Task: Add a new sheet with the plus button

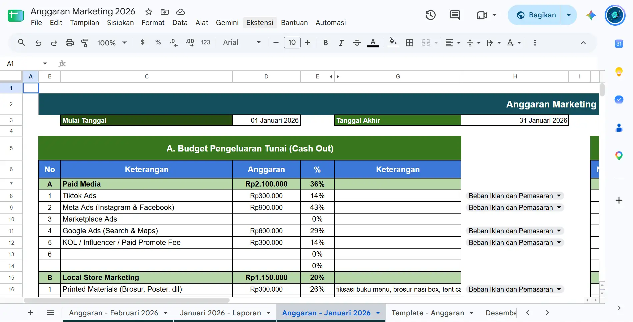Action: [x=31, y=313]
